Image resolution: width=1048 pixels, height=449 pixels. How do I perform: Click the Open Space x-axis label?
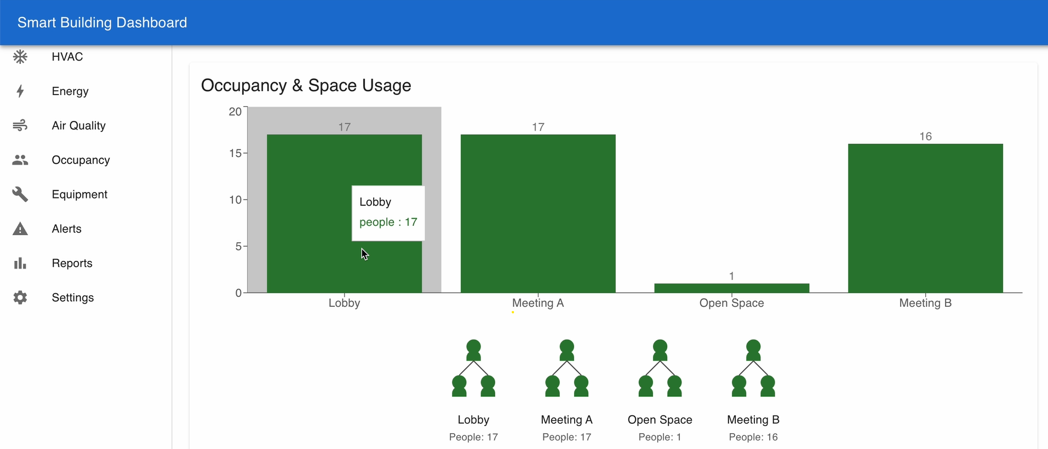(x=732, y=303)
